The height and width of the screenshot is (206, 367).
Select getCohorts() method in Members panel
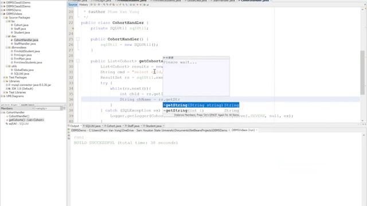pos(26,120)
